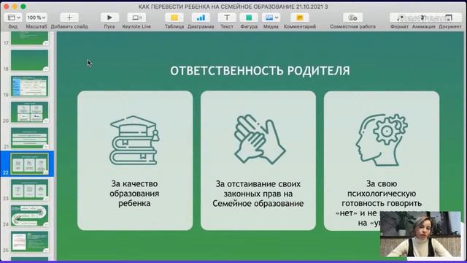The height and width of the screenshot is (263, 467).
Task: Open the Вид view dropdown
Action: coord(13,18)
